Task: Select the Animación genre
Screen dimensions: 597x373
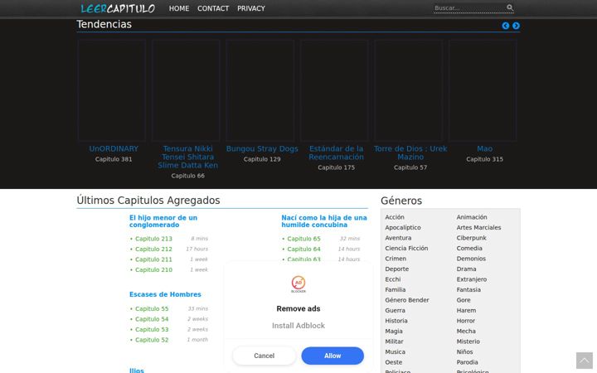Action: (472, 217)
